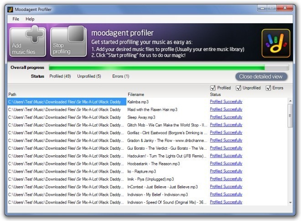Select the Hoobastank - The Reason.mp3 row

(x=147, y=164)
